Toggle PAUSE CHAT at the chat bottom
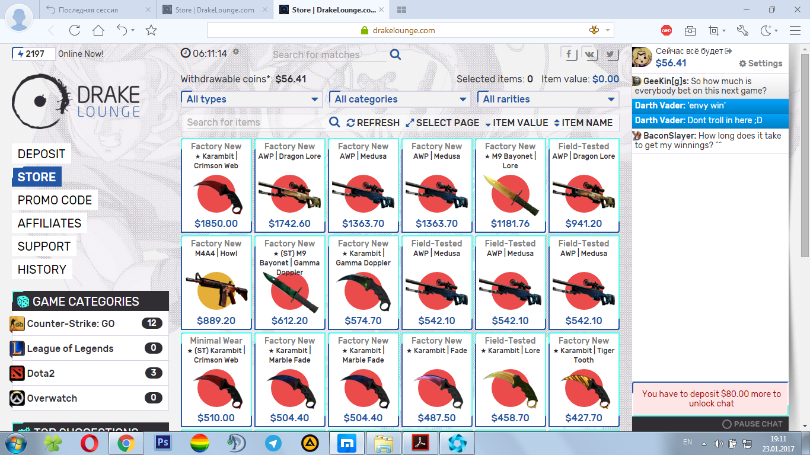 pos(752,424)
